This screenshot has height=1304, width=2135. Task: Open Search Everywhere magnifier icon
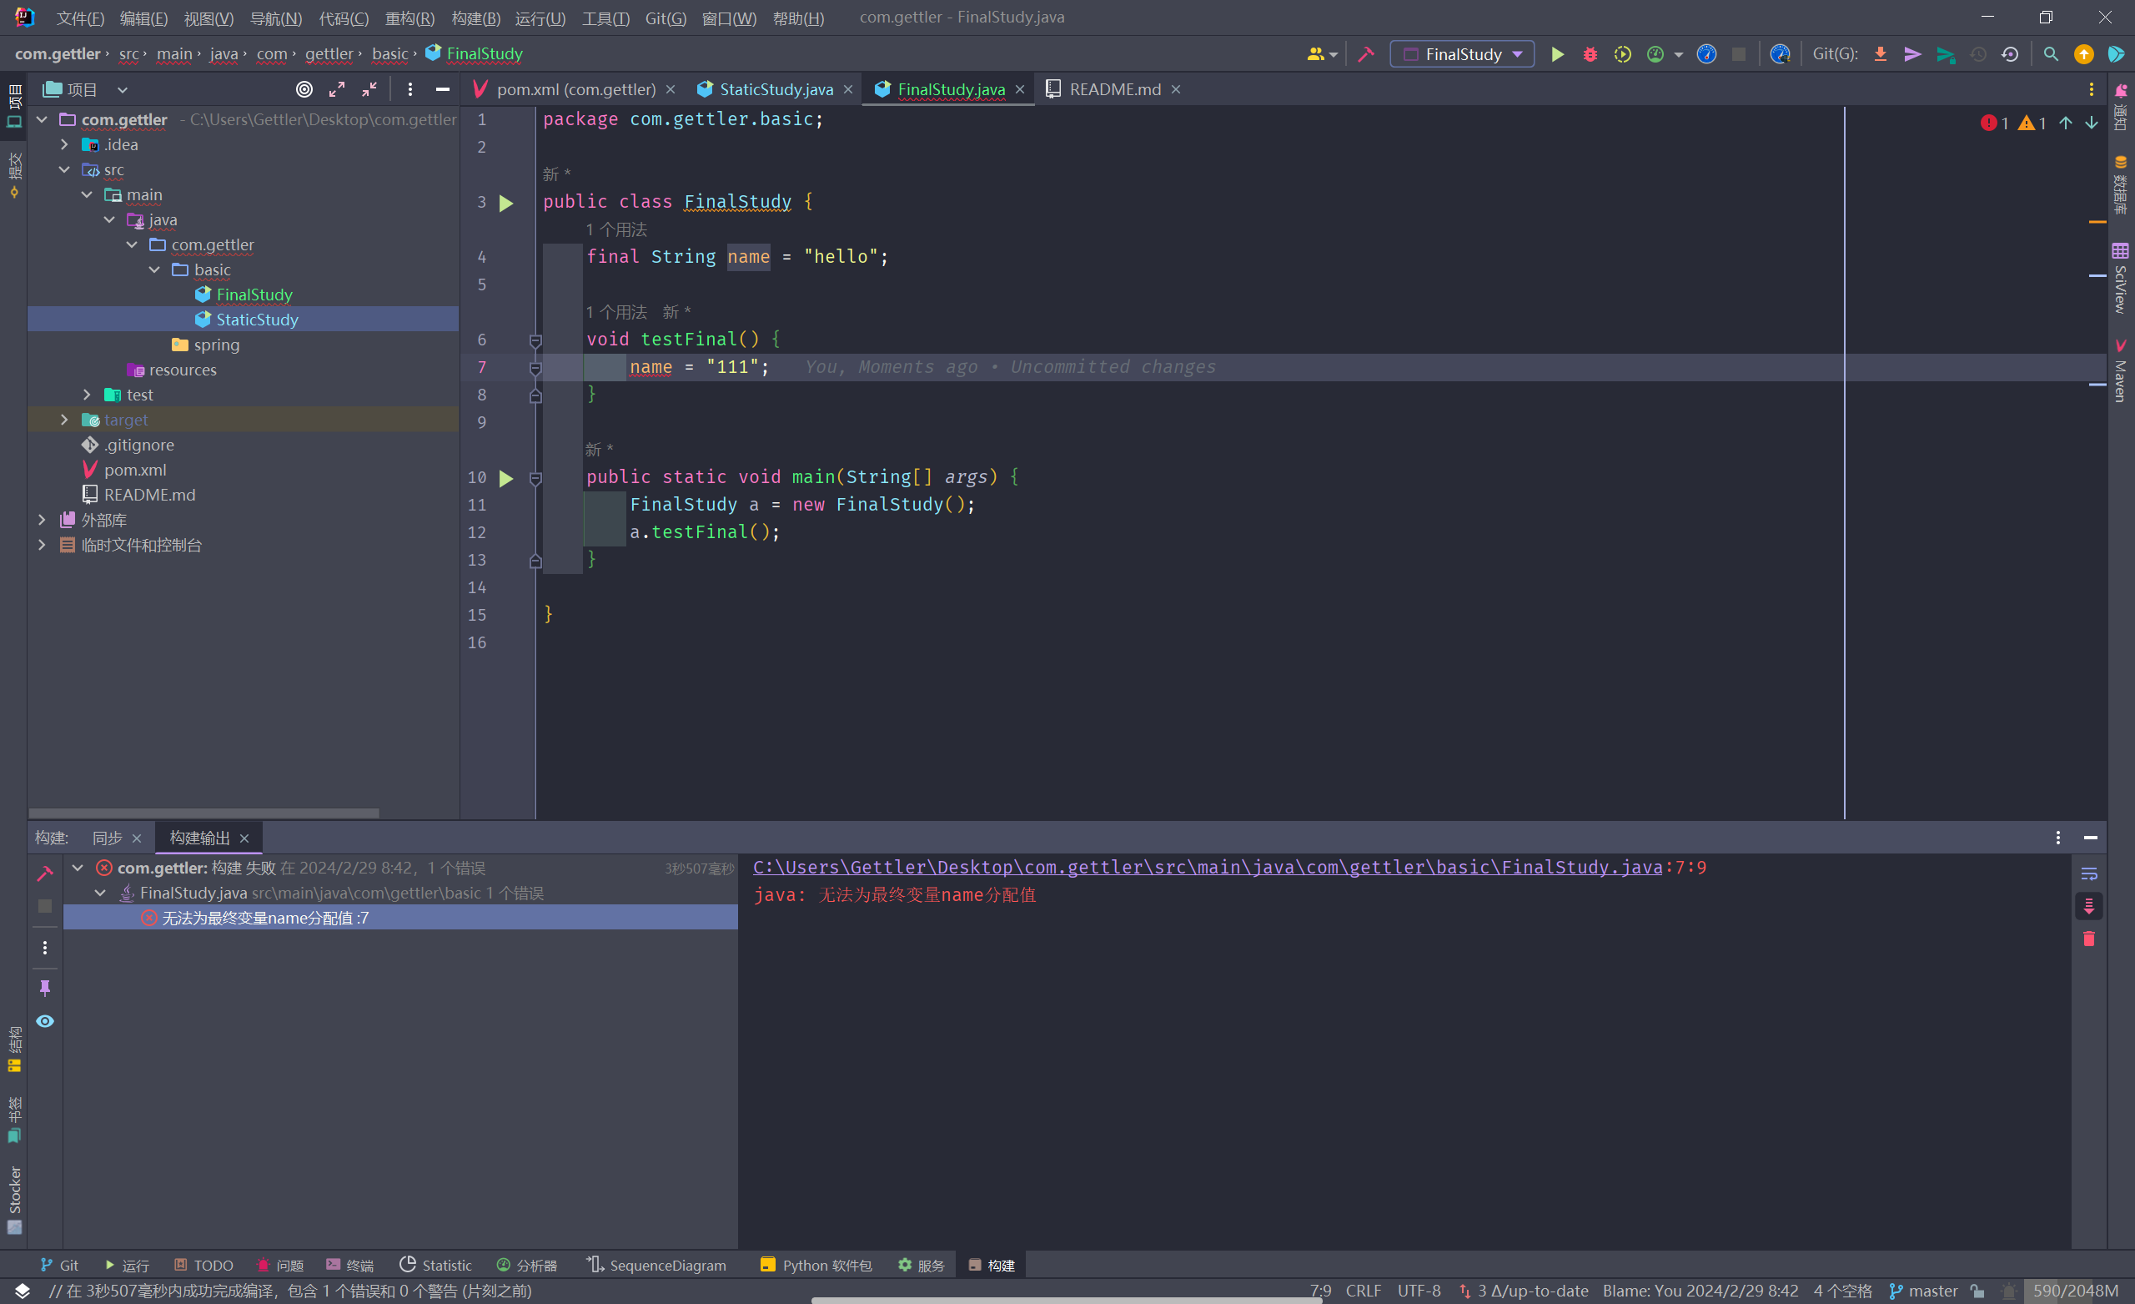2050,53
